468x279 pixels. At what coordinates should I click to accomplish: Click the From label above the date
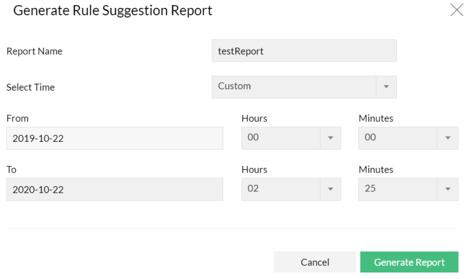[18, 118]
